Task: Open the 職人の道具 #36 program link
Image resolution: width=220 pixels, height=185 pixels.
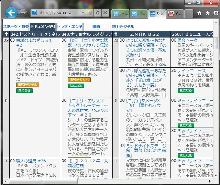Action: (31, 161)
